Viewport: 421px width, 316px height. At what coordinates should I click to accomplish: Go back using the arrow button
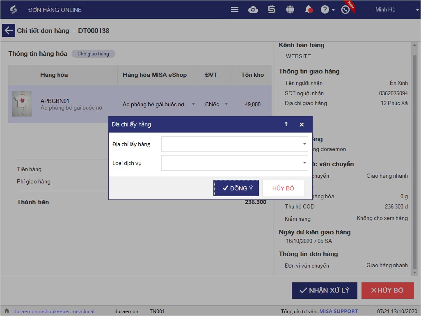pos(8,30)
